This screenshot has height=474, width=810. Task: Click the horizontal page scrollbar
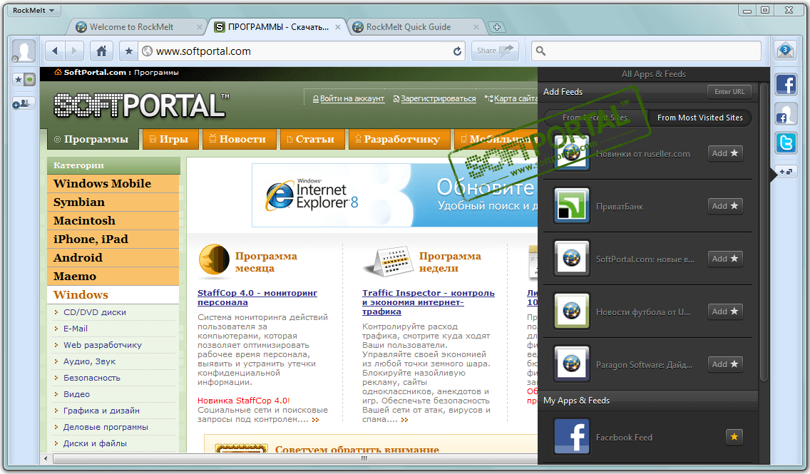point(294,458)
